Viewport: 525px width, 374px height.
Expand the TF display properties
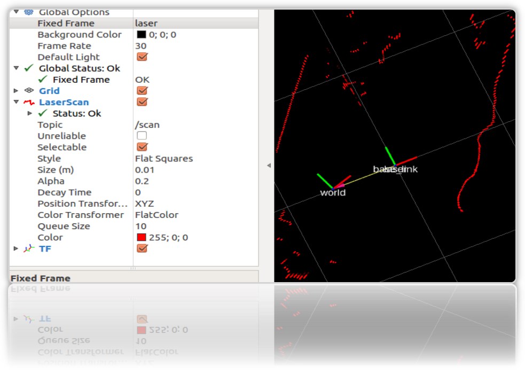coord(15,248)
